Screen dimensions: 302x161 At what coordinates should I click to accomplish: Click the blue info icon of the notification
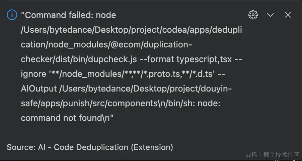12,15
